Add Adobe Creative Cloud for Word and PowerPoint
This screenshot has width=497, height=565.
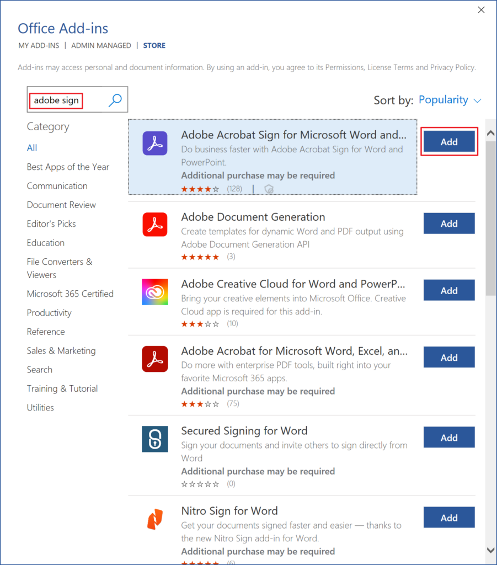point(449,290)
